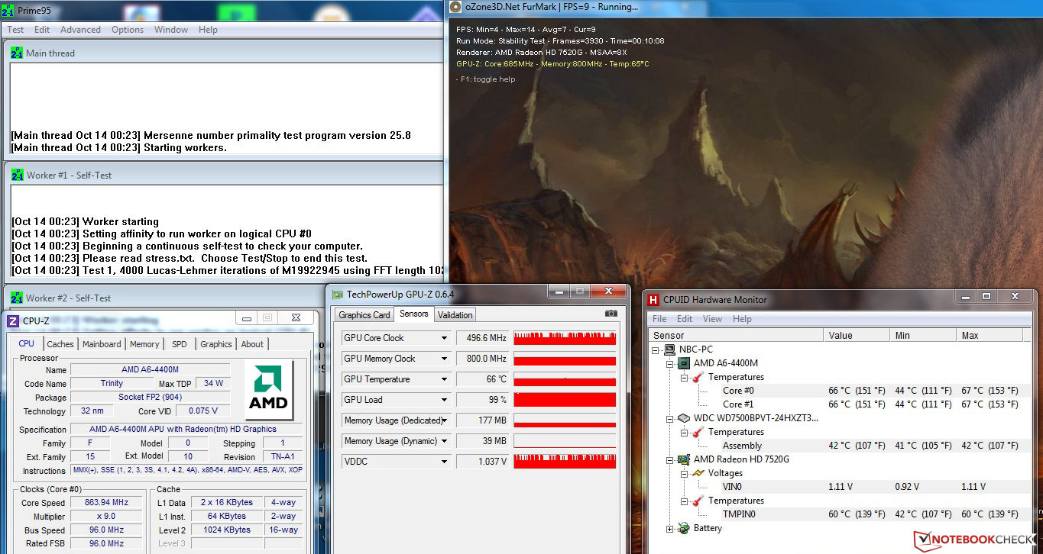Click the GPU-Z camera screenshot icon
The width and height of the screenshot is (1043, 554).
point(611,314)
